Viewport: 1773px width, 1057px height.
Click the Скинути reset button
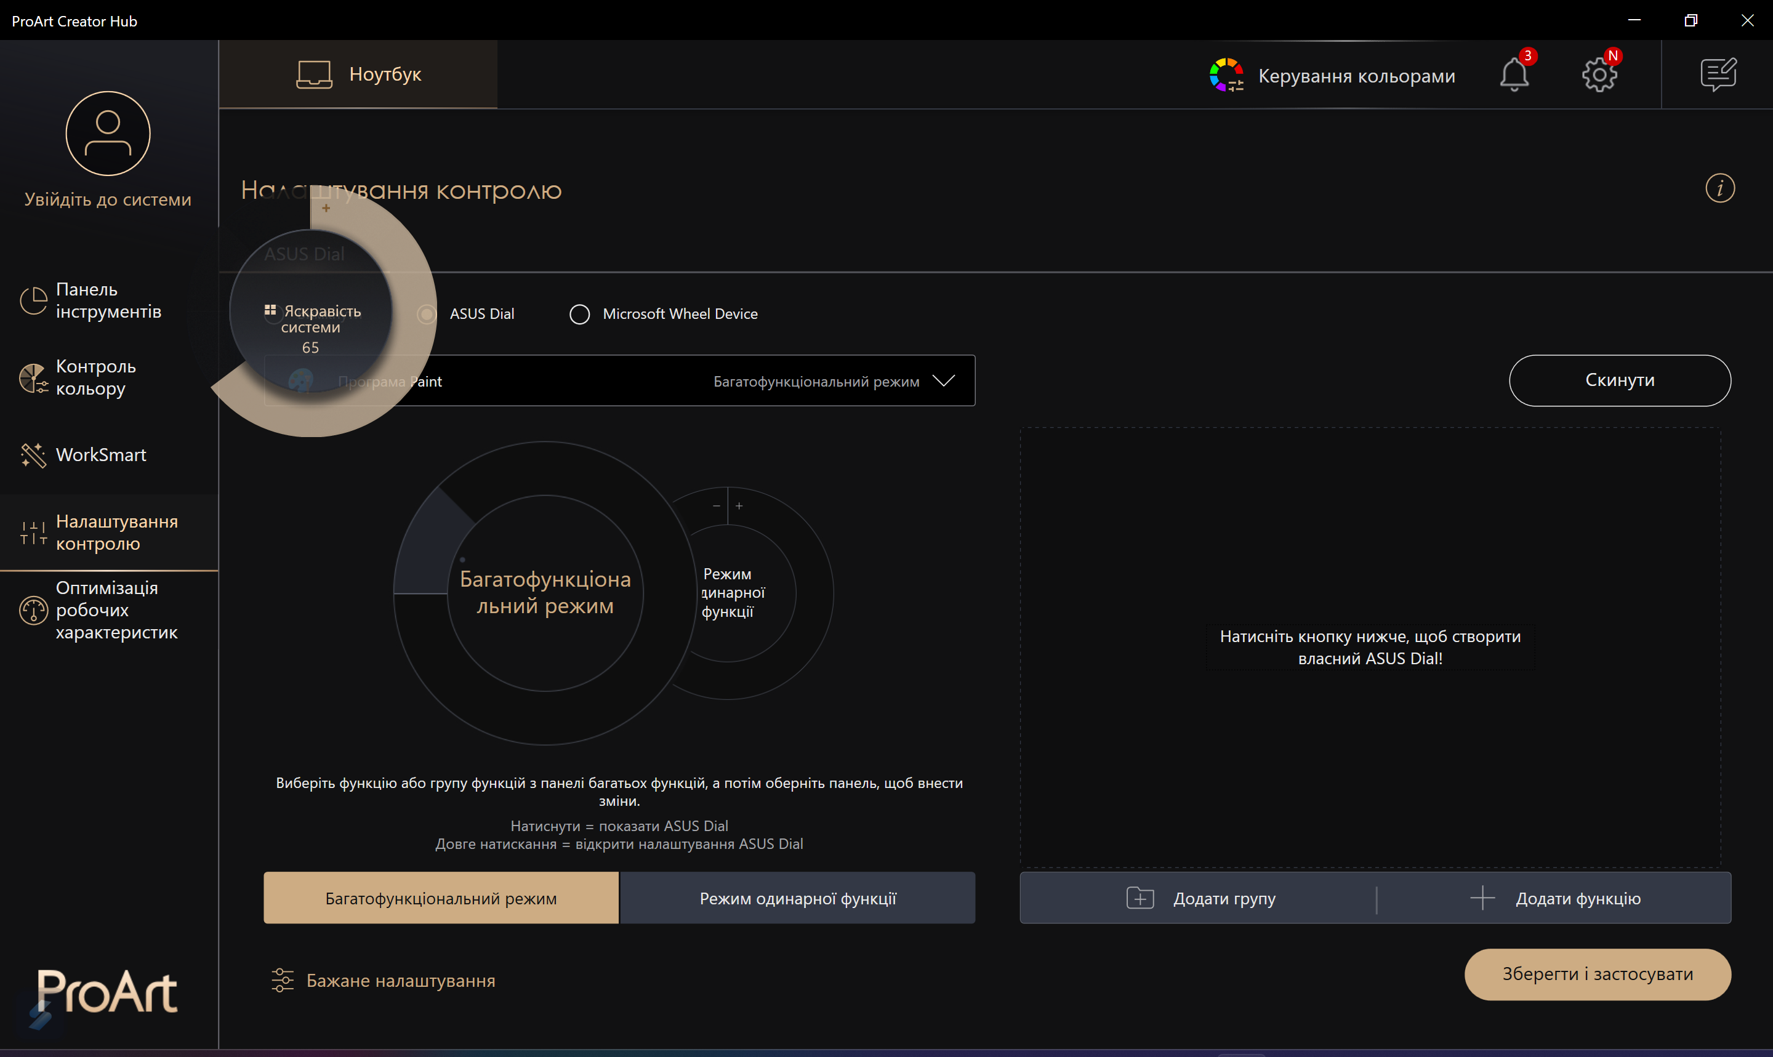[x=1619, y=380]
